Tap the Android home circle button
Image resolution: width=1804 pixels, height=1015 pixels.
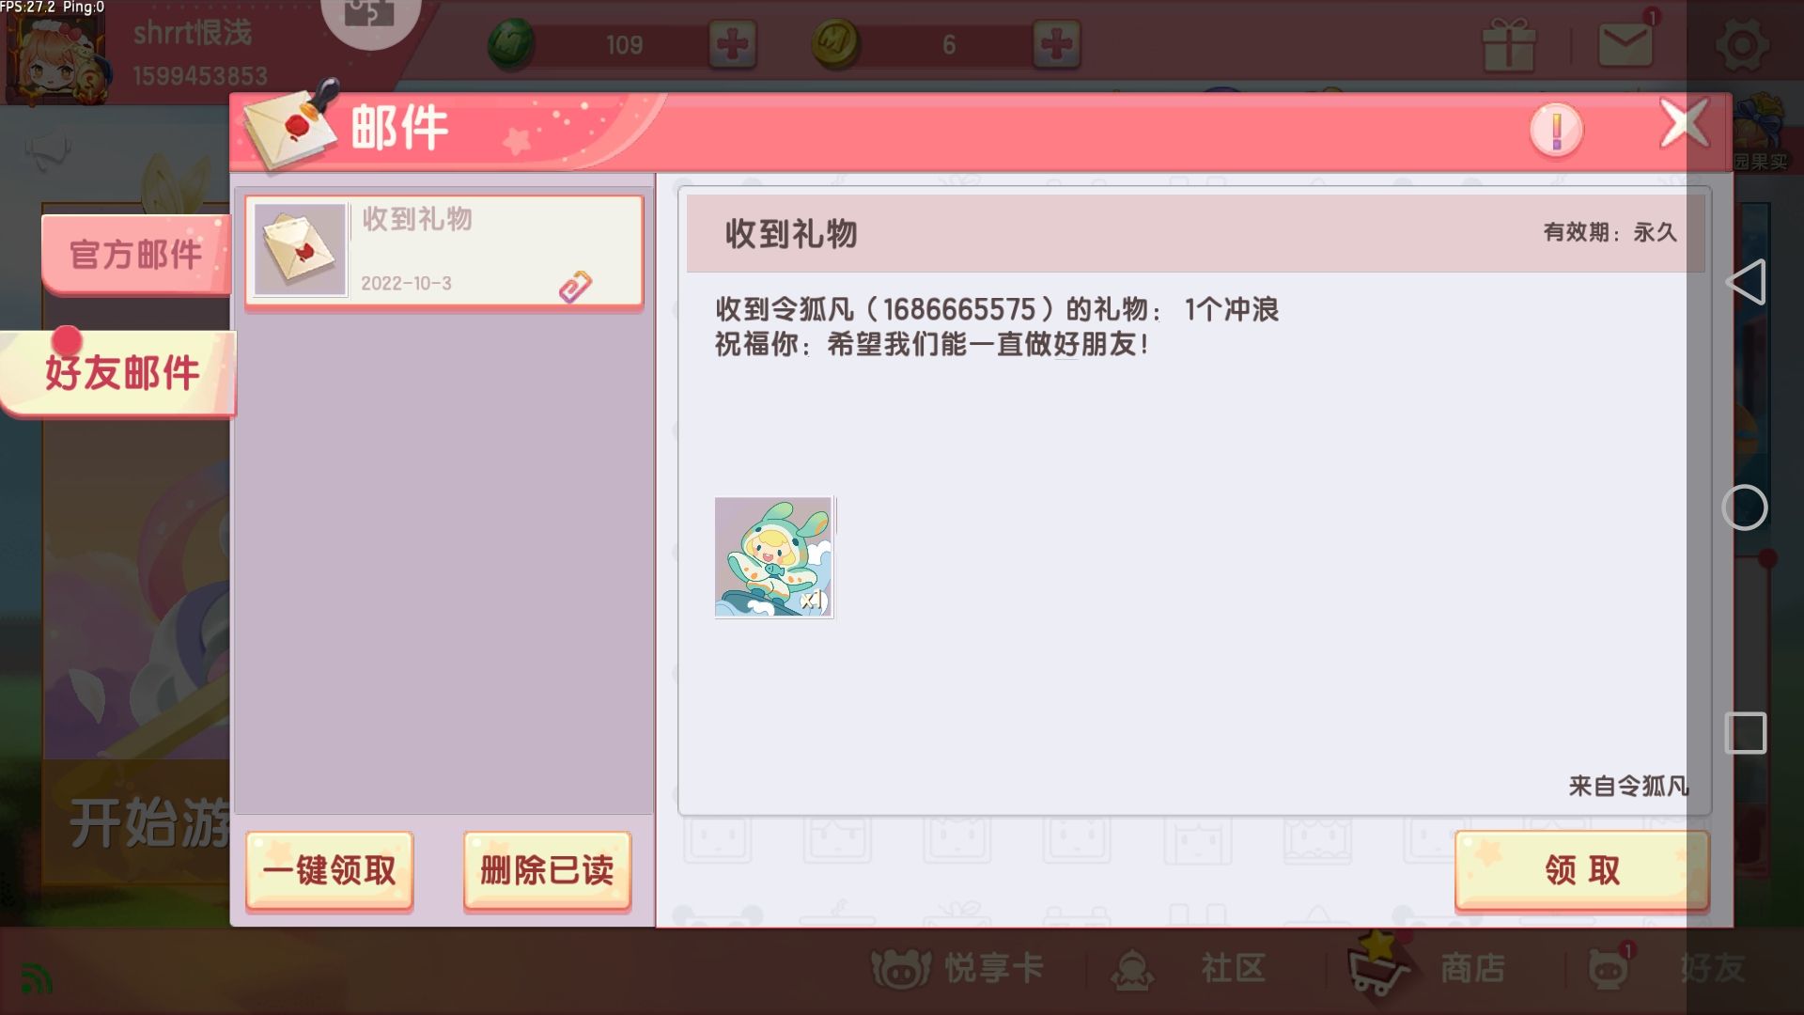[x=1745, y=508]
